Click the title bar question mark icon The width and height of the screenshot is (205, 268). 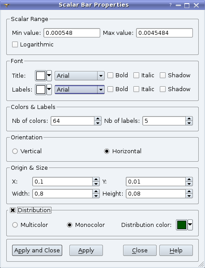(x=171, y=5)
